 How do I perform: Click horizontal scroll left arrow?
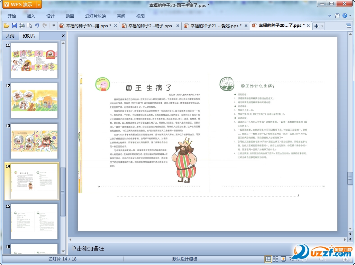pos(70,239)
